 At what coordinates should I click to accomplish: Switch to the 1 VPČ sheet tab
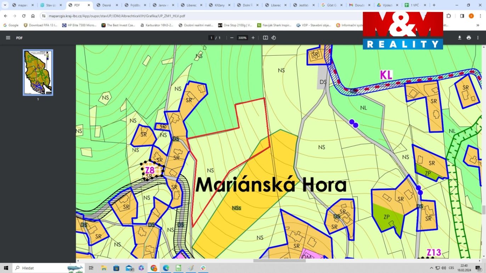point(415,5)
